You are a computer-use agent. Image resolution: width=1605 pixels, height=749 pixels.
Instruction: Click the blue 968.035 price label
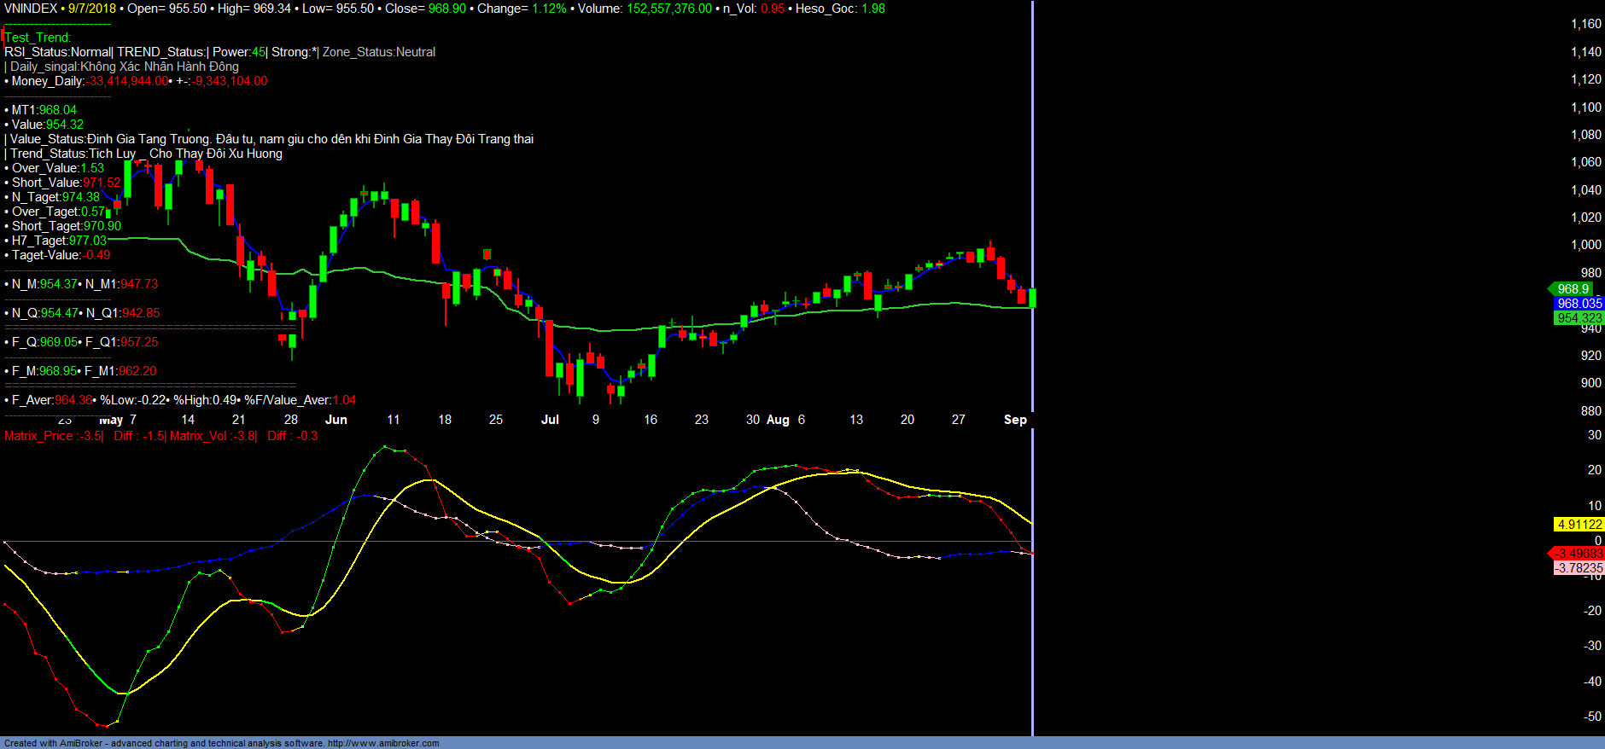pyautogui.click(x=1579, y=304)
